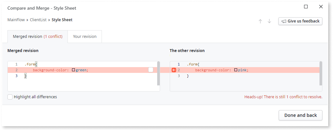
Task: Click the green color swatch in merged code
Action: 74,70
